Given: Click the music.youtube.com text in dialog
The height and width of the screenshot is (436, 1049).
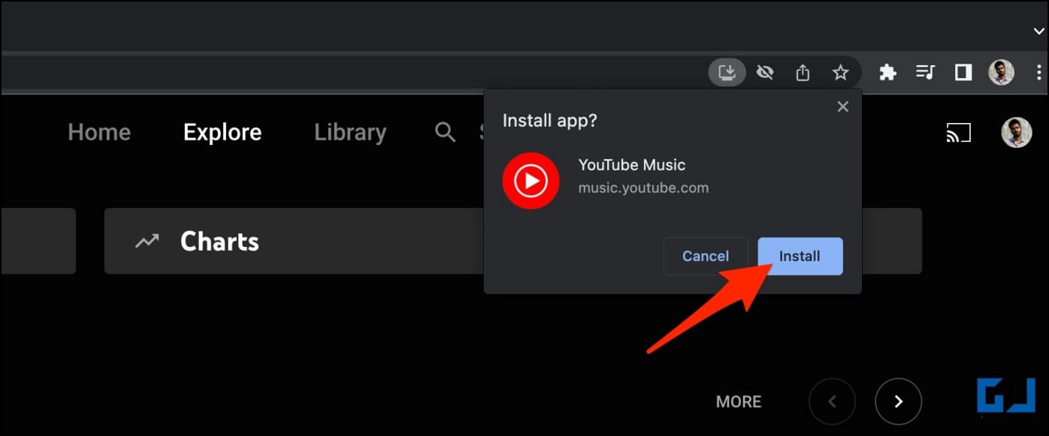Looking at the screenshot, I should point(643,188).
